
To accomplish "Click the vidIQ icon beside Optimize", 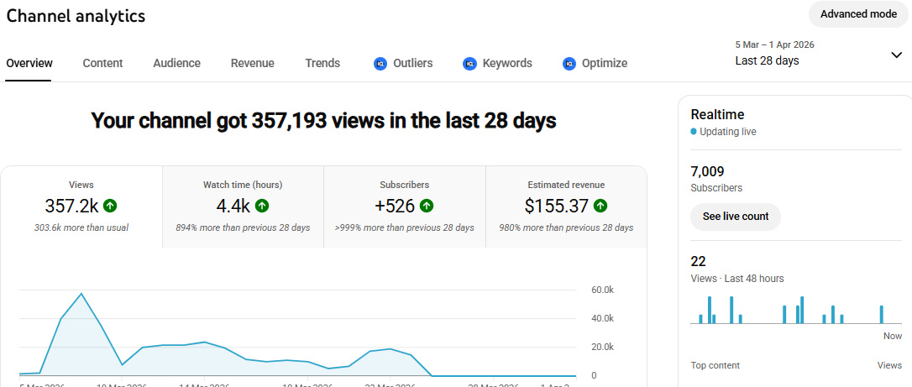I will click(x=569, y=64).
